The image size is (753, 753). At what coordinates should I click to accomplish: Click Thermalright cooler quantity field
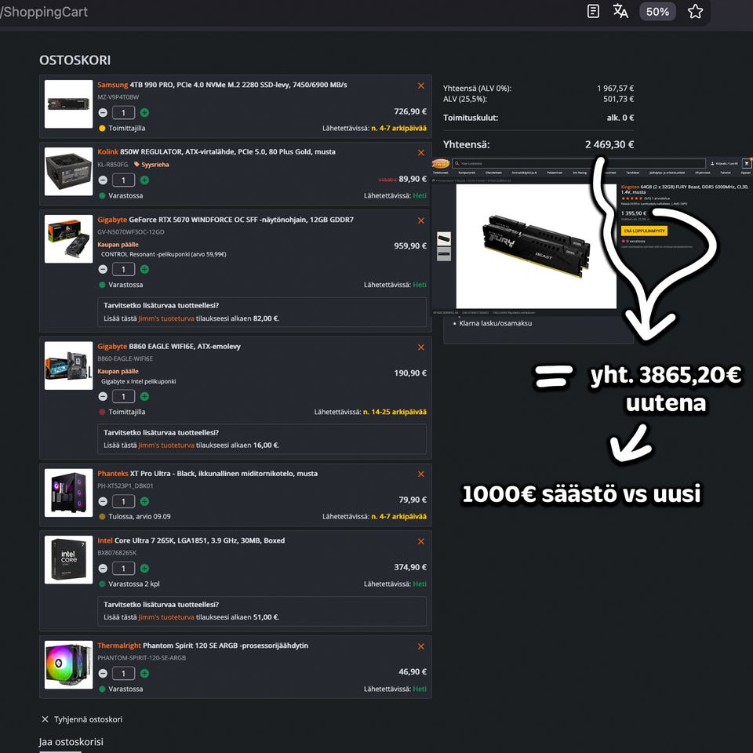(123, 673)
